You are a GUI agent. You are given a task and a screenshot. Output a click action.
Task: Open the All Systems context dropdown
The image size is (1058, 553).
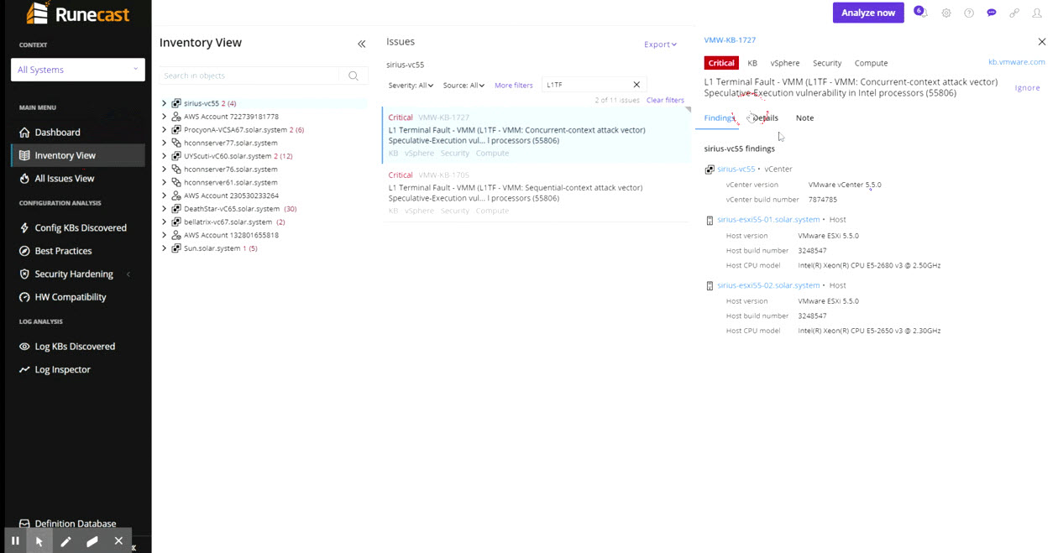[78, 70]
